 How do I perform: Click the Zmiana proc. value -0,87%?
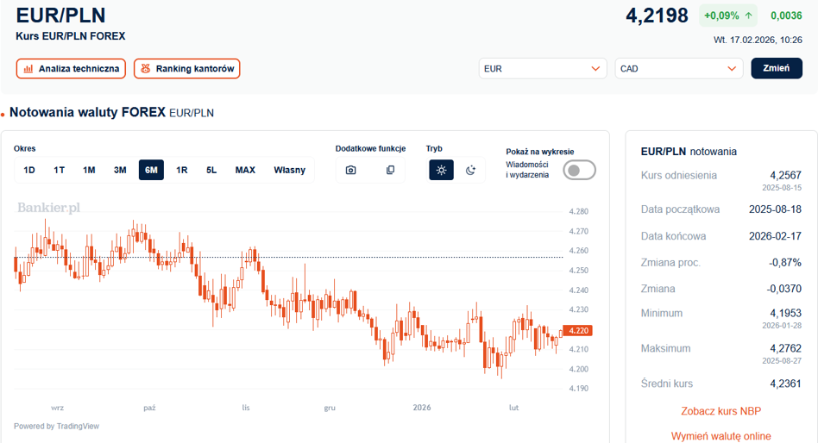785,263
